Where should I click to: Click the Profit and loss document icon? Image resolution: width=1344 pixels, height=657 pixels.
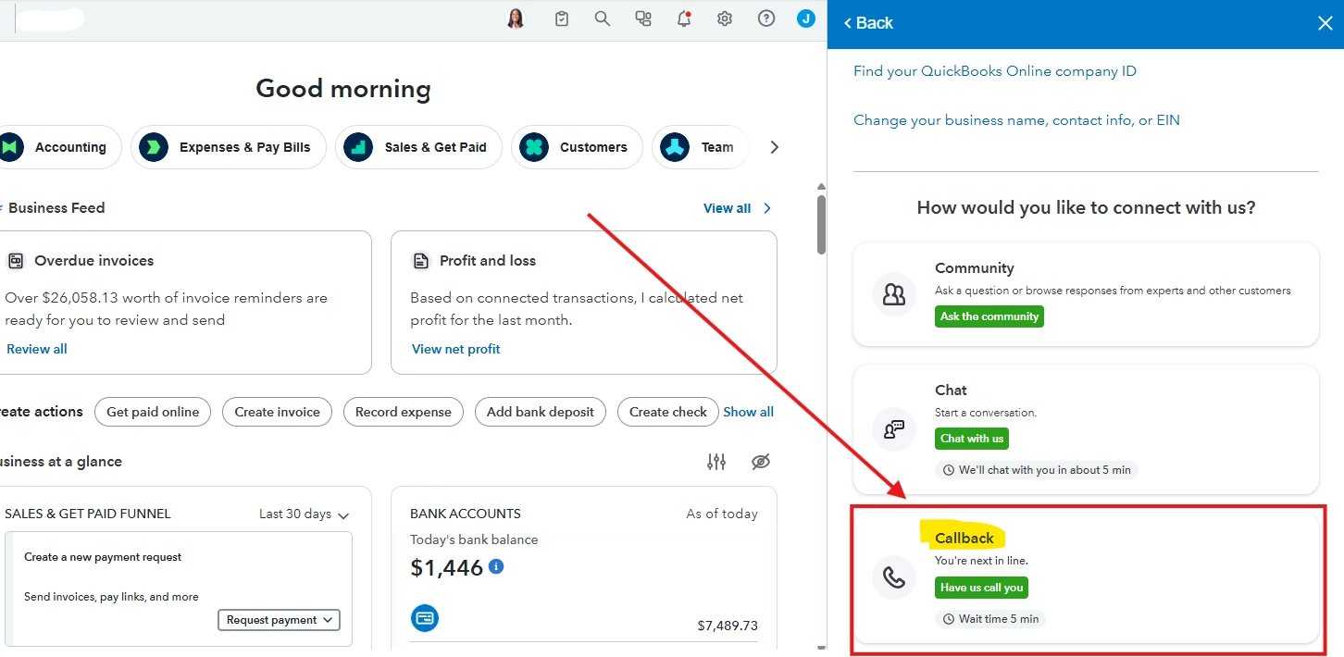click(421, 261)
